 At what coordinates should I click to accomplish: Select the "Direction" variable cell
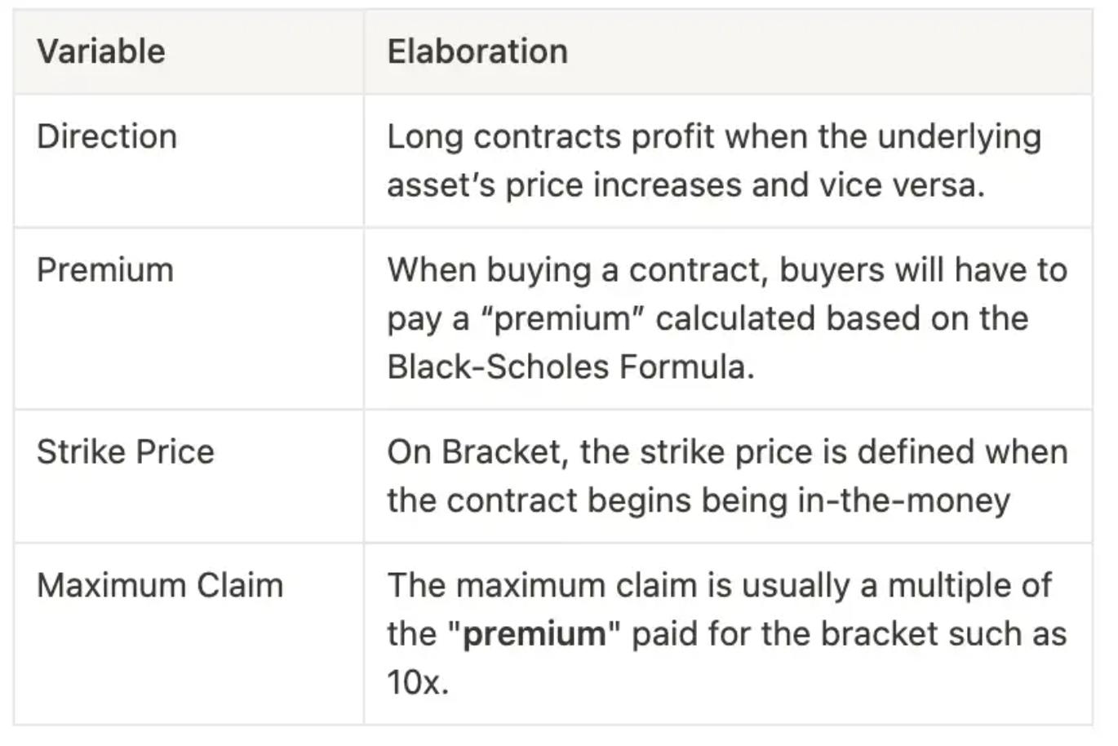[x=107, y=136]
